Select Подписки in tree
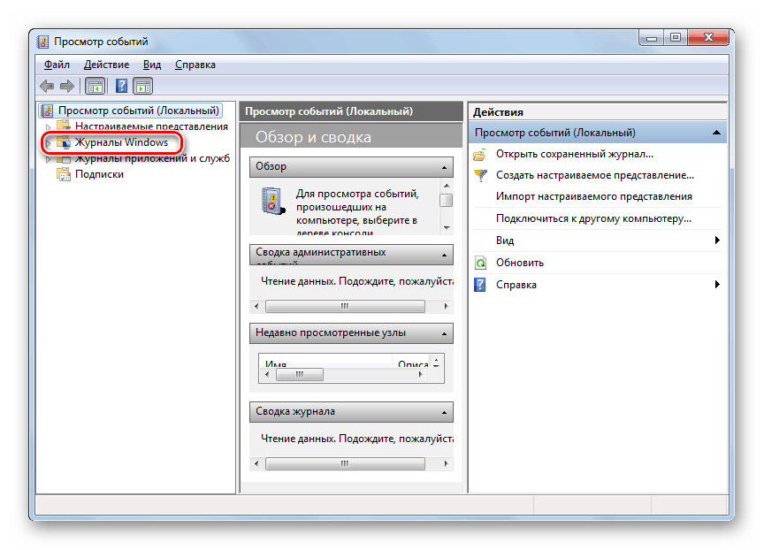This screenshot has height=550, width=764. click(99, 174)
